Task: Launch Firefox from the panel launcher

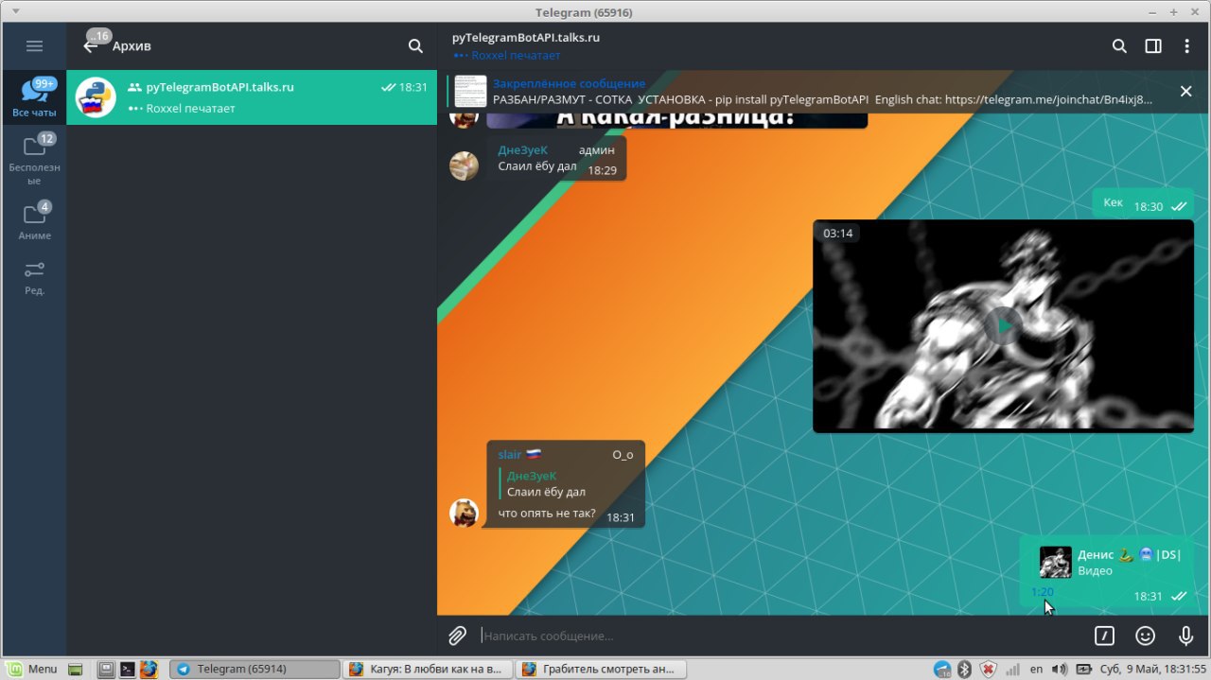Action: [x=149, y=669]
